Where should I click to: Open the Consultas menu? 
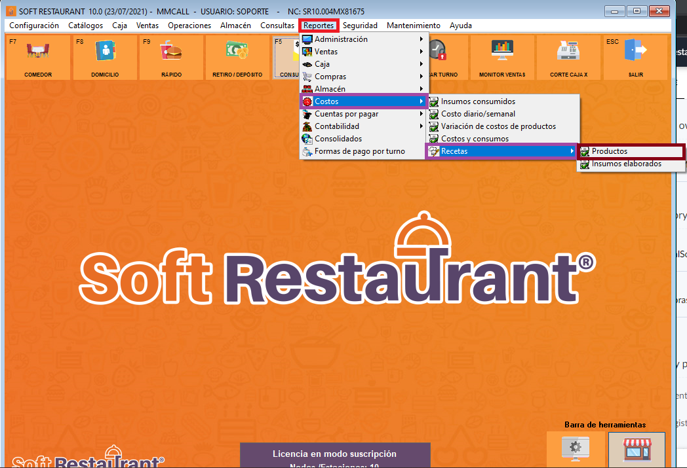[277, 26]
